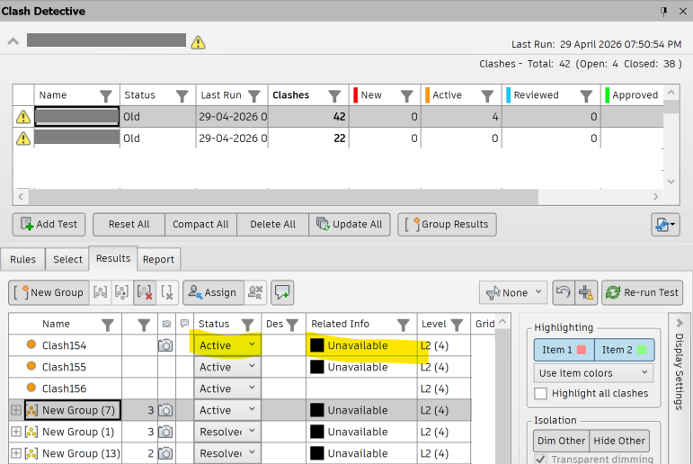Click the warning icon next to the test title
Image resolution: width=693 pixels, height=464 pixels.
point(198,42)
